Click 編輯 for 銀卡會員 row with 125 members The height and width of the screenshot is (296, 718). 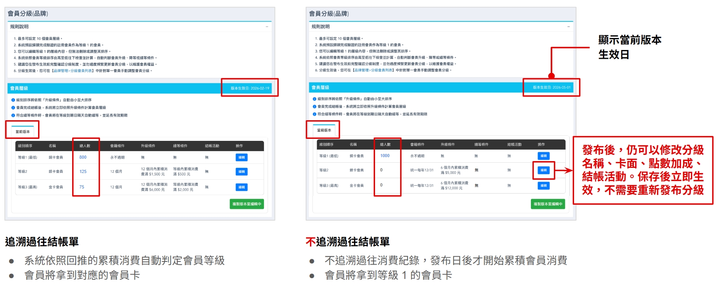pos(241,171)
